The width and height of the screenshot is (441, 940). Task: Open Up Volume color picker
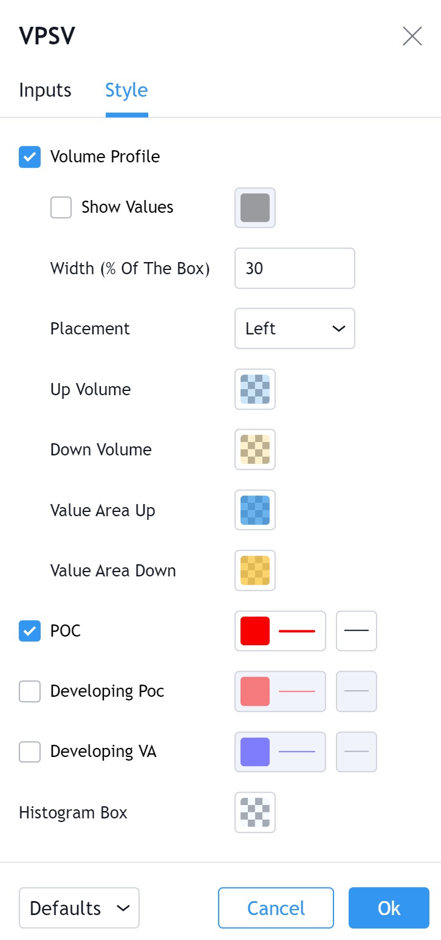click(255, 389)
